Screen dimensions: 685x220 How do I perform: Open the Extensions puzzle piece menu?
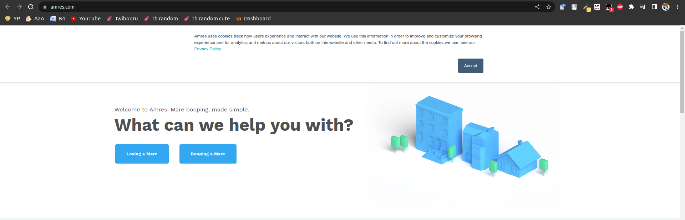tap(631, 7)
